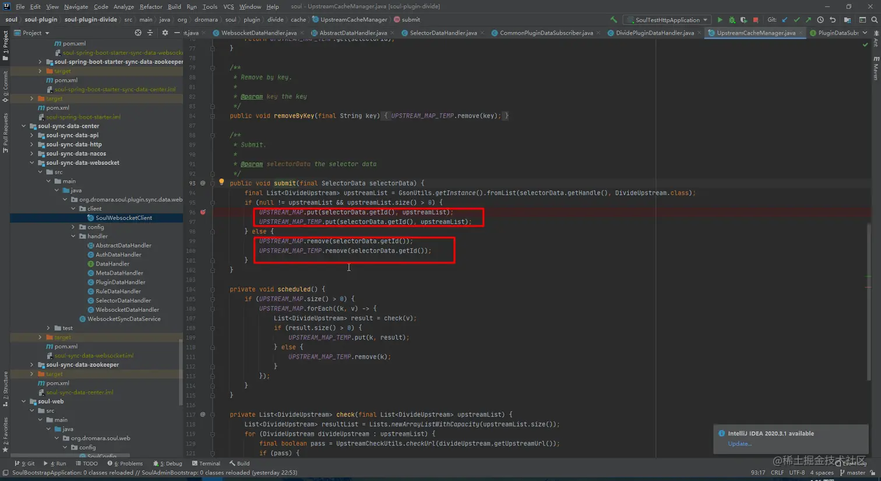Open Project panel settings gear
Viewport: 881px width, 481px height.
[x=165, y=33]
